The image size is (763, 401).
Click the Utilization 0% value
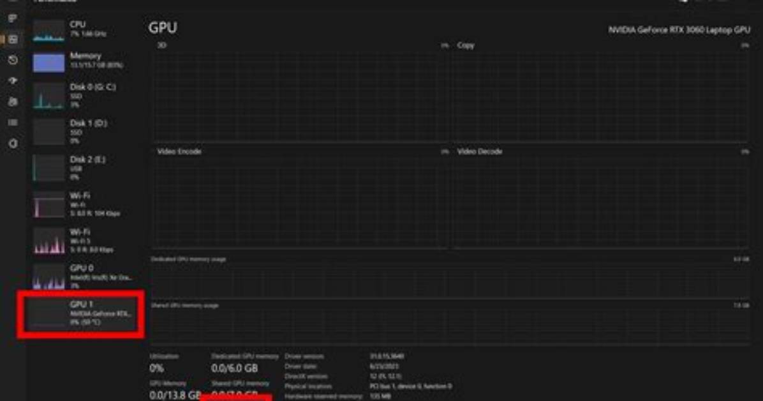click(157, 368)
